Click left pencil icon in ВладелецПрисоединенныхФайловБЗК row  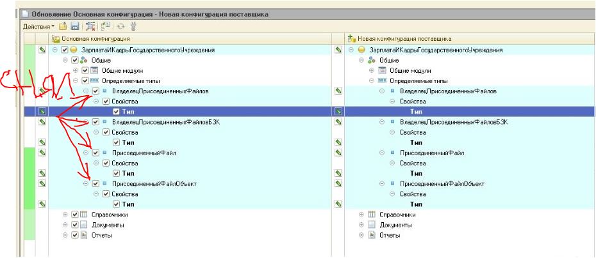coord(42,122)
